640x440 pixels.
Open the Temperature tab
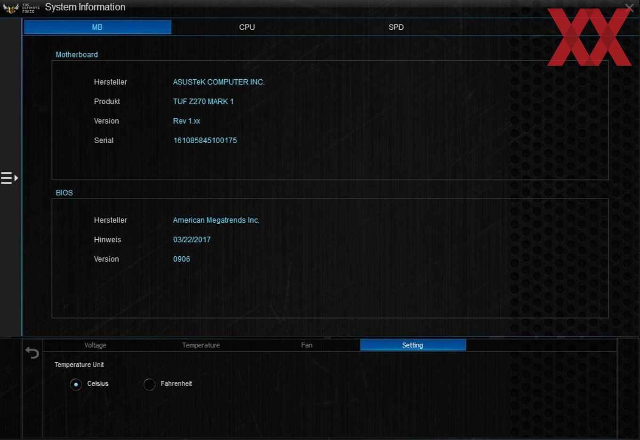pyautogui.click(x=201, y=345)
